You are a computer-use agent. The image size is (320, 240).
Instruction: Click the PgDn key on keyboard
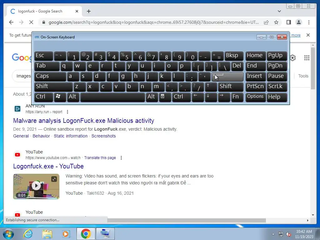click(277, 67)
